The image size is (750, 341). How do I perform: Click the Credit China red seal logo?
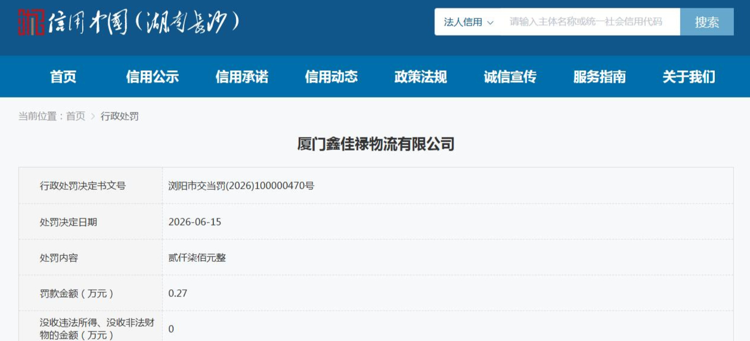coord(32,22)
